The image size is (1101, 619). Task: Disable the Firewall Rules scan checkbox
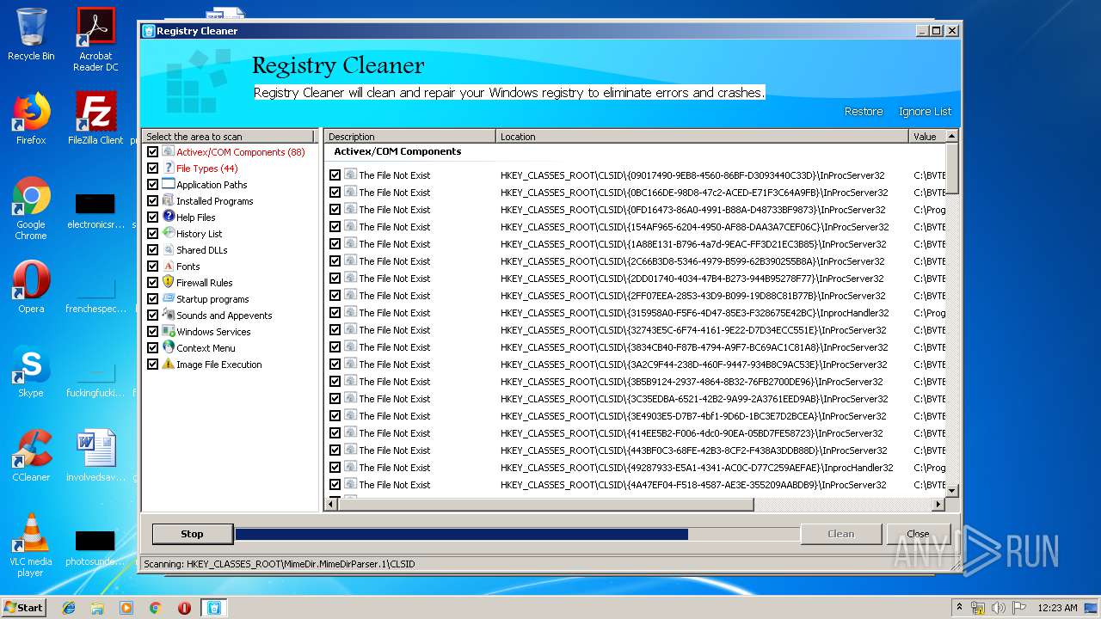point(153,283)
